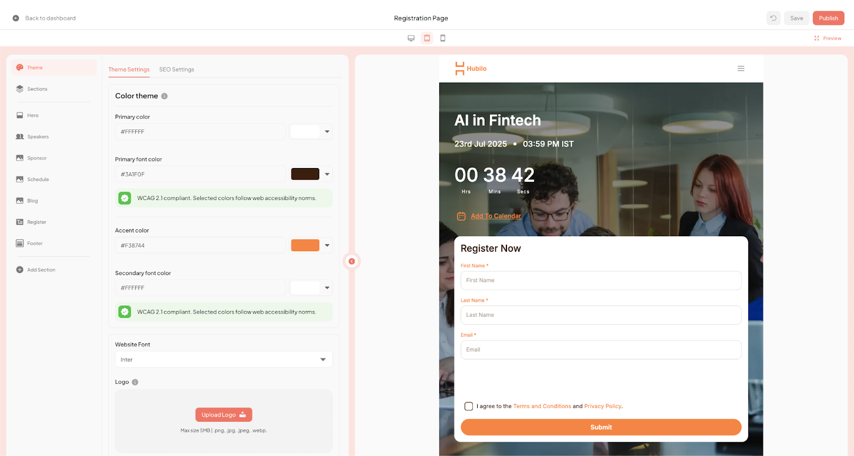Click the Accent color hex field #F38744
The height and width of the screenshot is (456, 854).
click(x=200, y=245)
